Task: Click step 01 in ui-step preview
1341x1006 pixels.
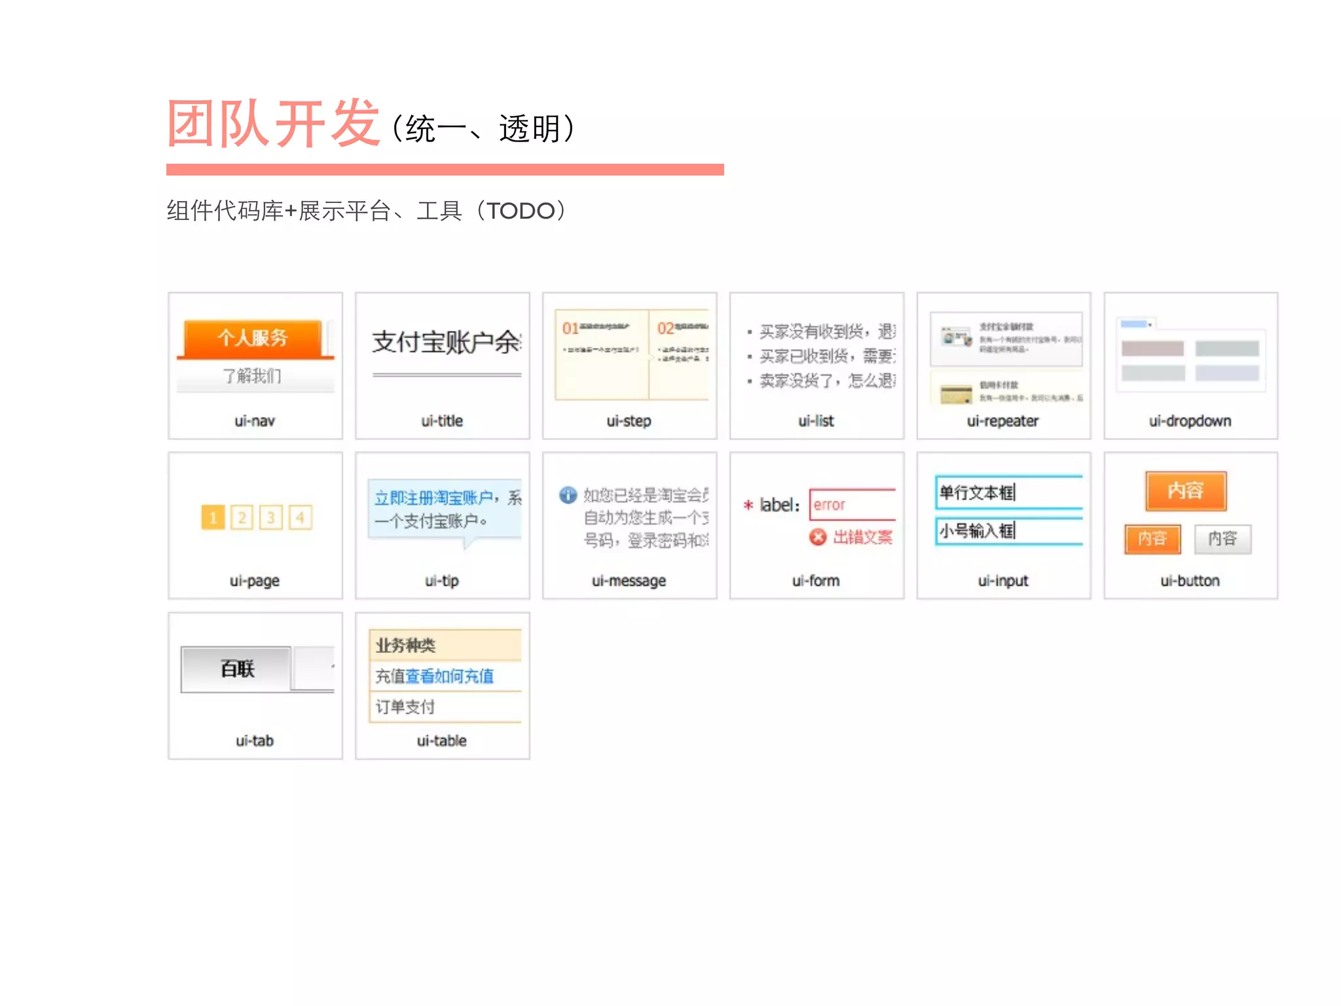Action: click(602, 354)
